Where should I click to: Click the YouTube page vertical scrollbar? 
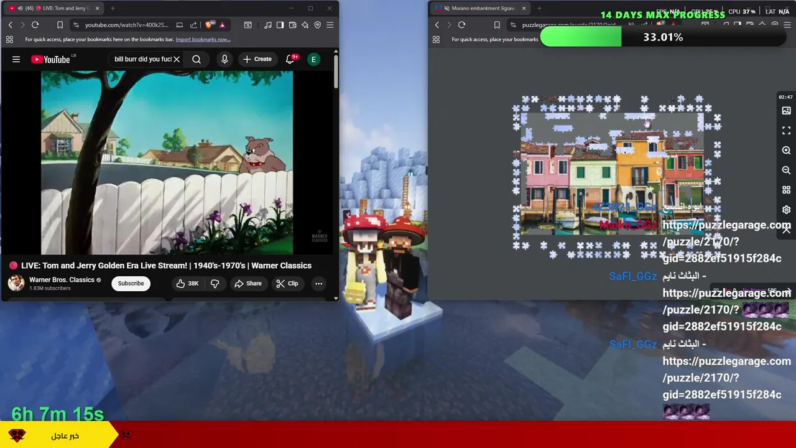pyautogui.click(x=336, y=72)
